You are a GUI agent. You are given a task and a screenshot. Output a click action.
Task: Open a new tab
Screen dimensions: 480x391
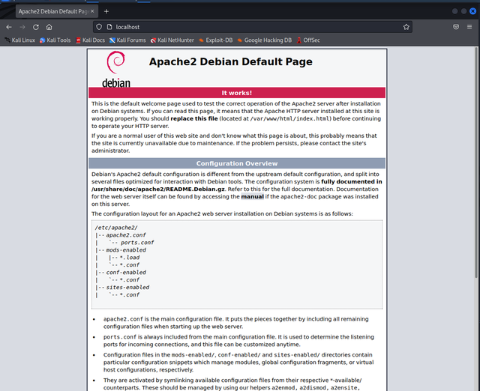106,11
